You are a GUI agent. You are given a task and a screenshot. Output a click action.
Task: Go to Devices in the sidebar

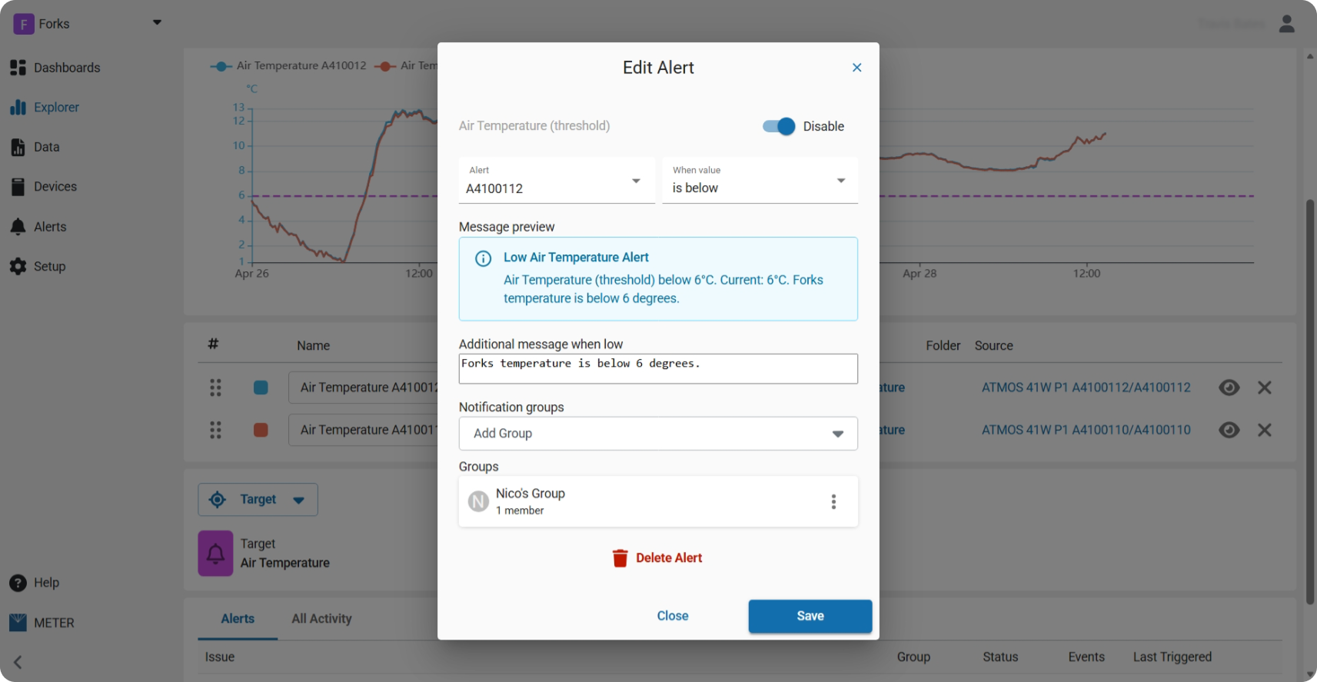point(55,187)
